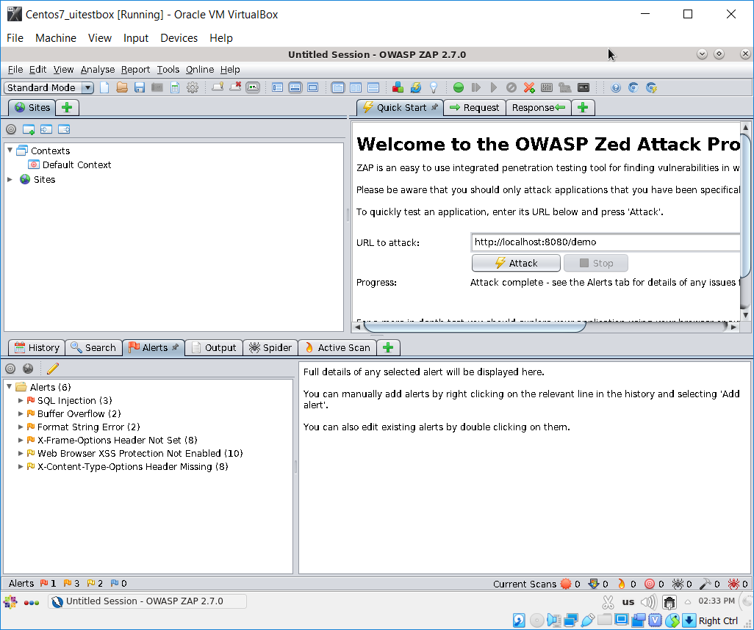Click the cassette tape scripts icon
This screenshot has width=754, height=630.
[584, 87]
